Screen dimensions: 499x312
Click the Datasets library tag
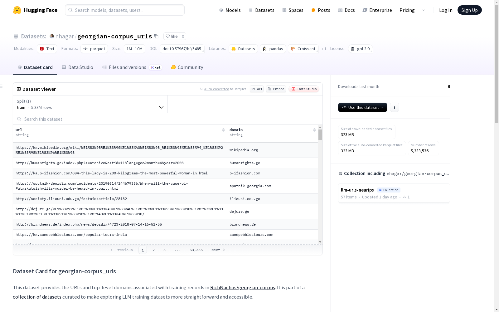coord(243,49)
